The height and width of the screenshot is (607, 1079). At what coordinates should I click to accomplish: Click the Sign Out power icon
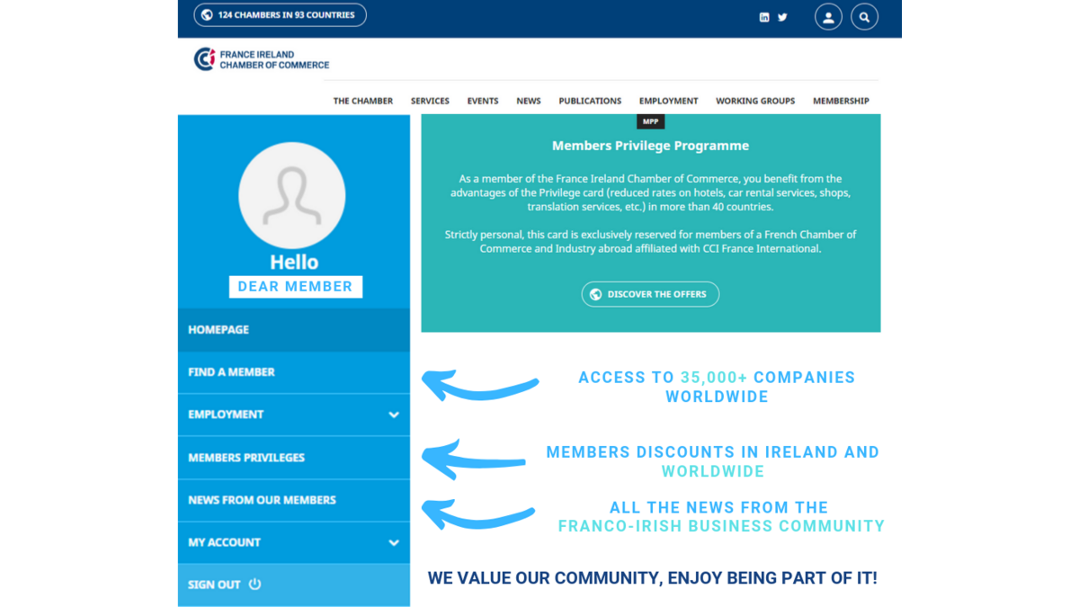tap(255, 585)
